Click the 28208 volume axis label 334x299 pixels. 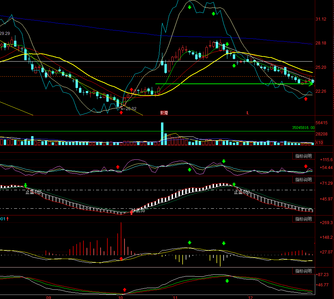coord(321,134)
